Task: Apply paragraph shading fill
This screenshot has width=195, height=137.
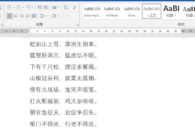Action: [54, 16]
